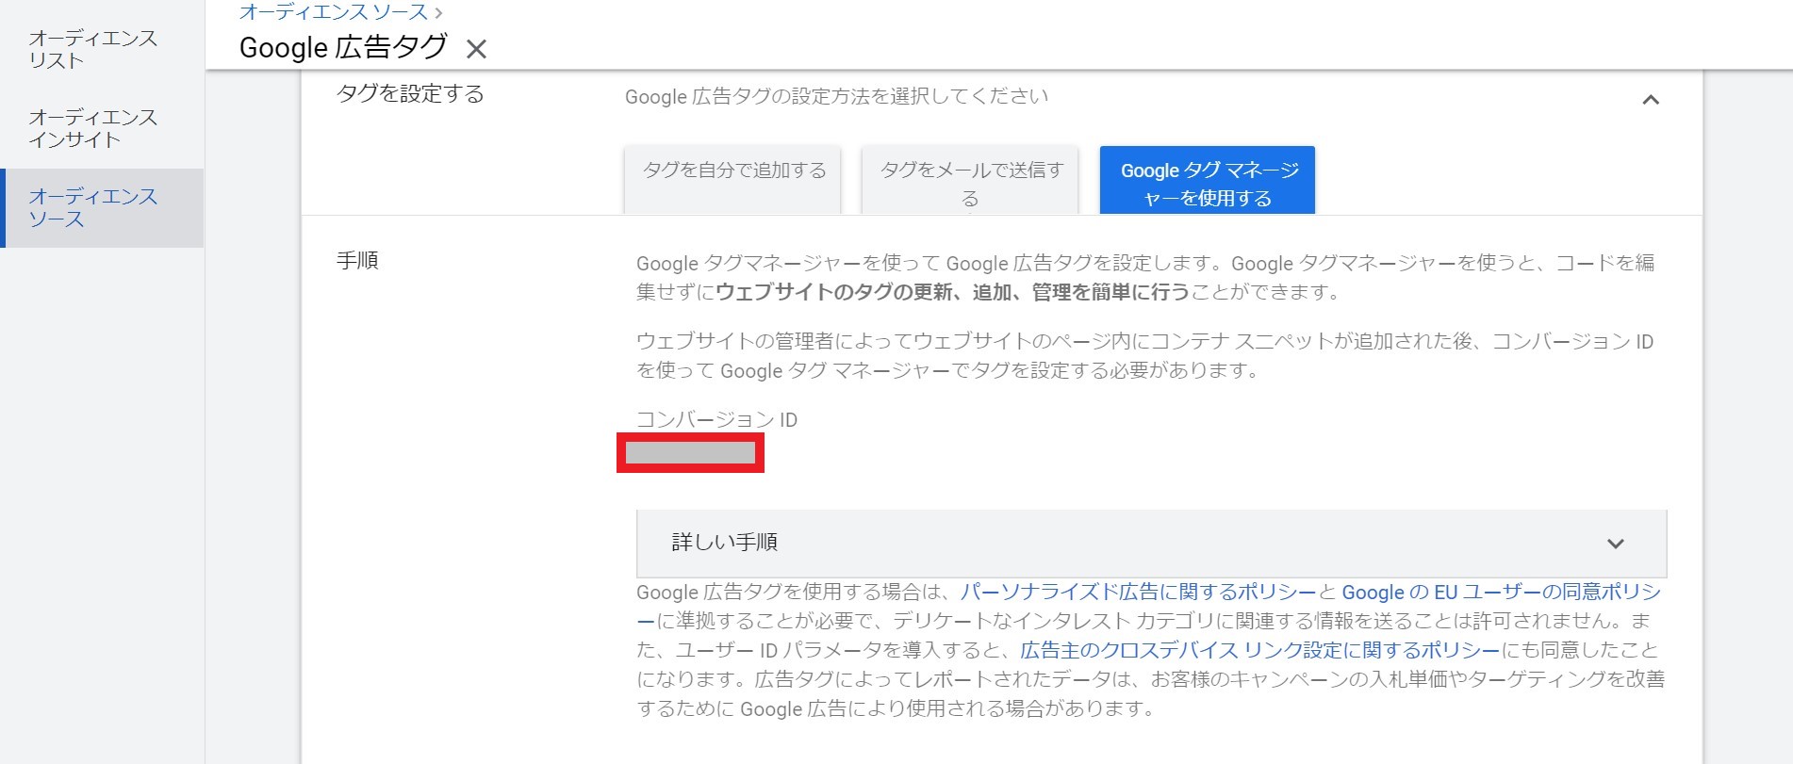Click the タグを設定する section heading
This screenshot has width=1793, height=764.
(x=410, y=93)
